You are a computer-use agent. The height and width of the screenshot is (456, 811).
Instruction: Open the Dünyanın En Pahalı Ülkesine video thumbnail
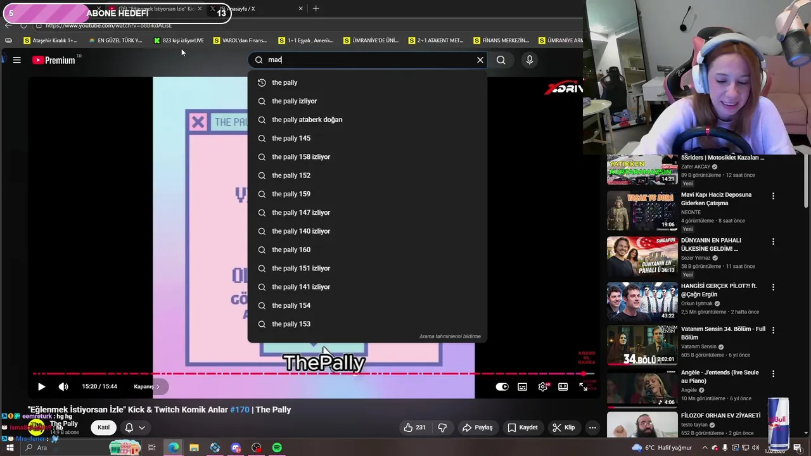pos(642,256)
